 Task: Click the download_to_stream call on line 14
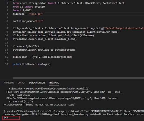click(44, 50)
